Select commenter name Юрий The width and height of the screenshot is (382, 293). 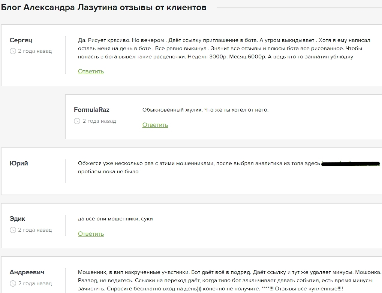click(x=19, y=164)
